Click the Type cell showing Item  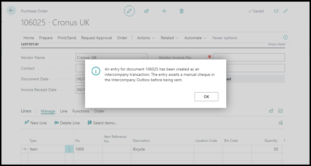46,149
